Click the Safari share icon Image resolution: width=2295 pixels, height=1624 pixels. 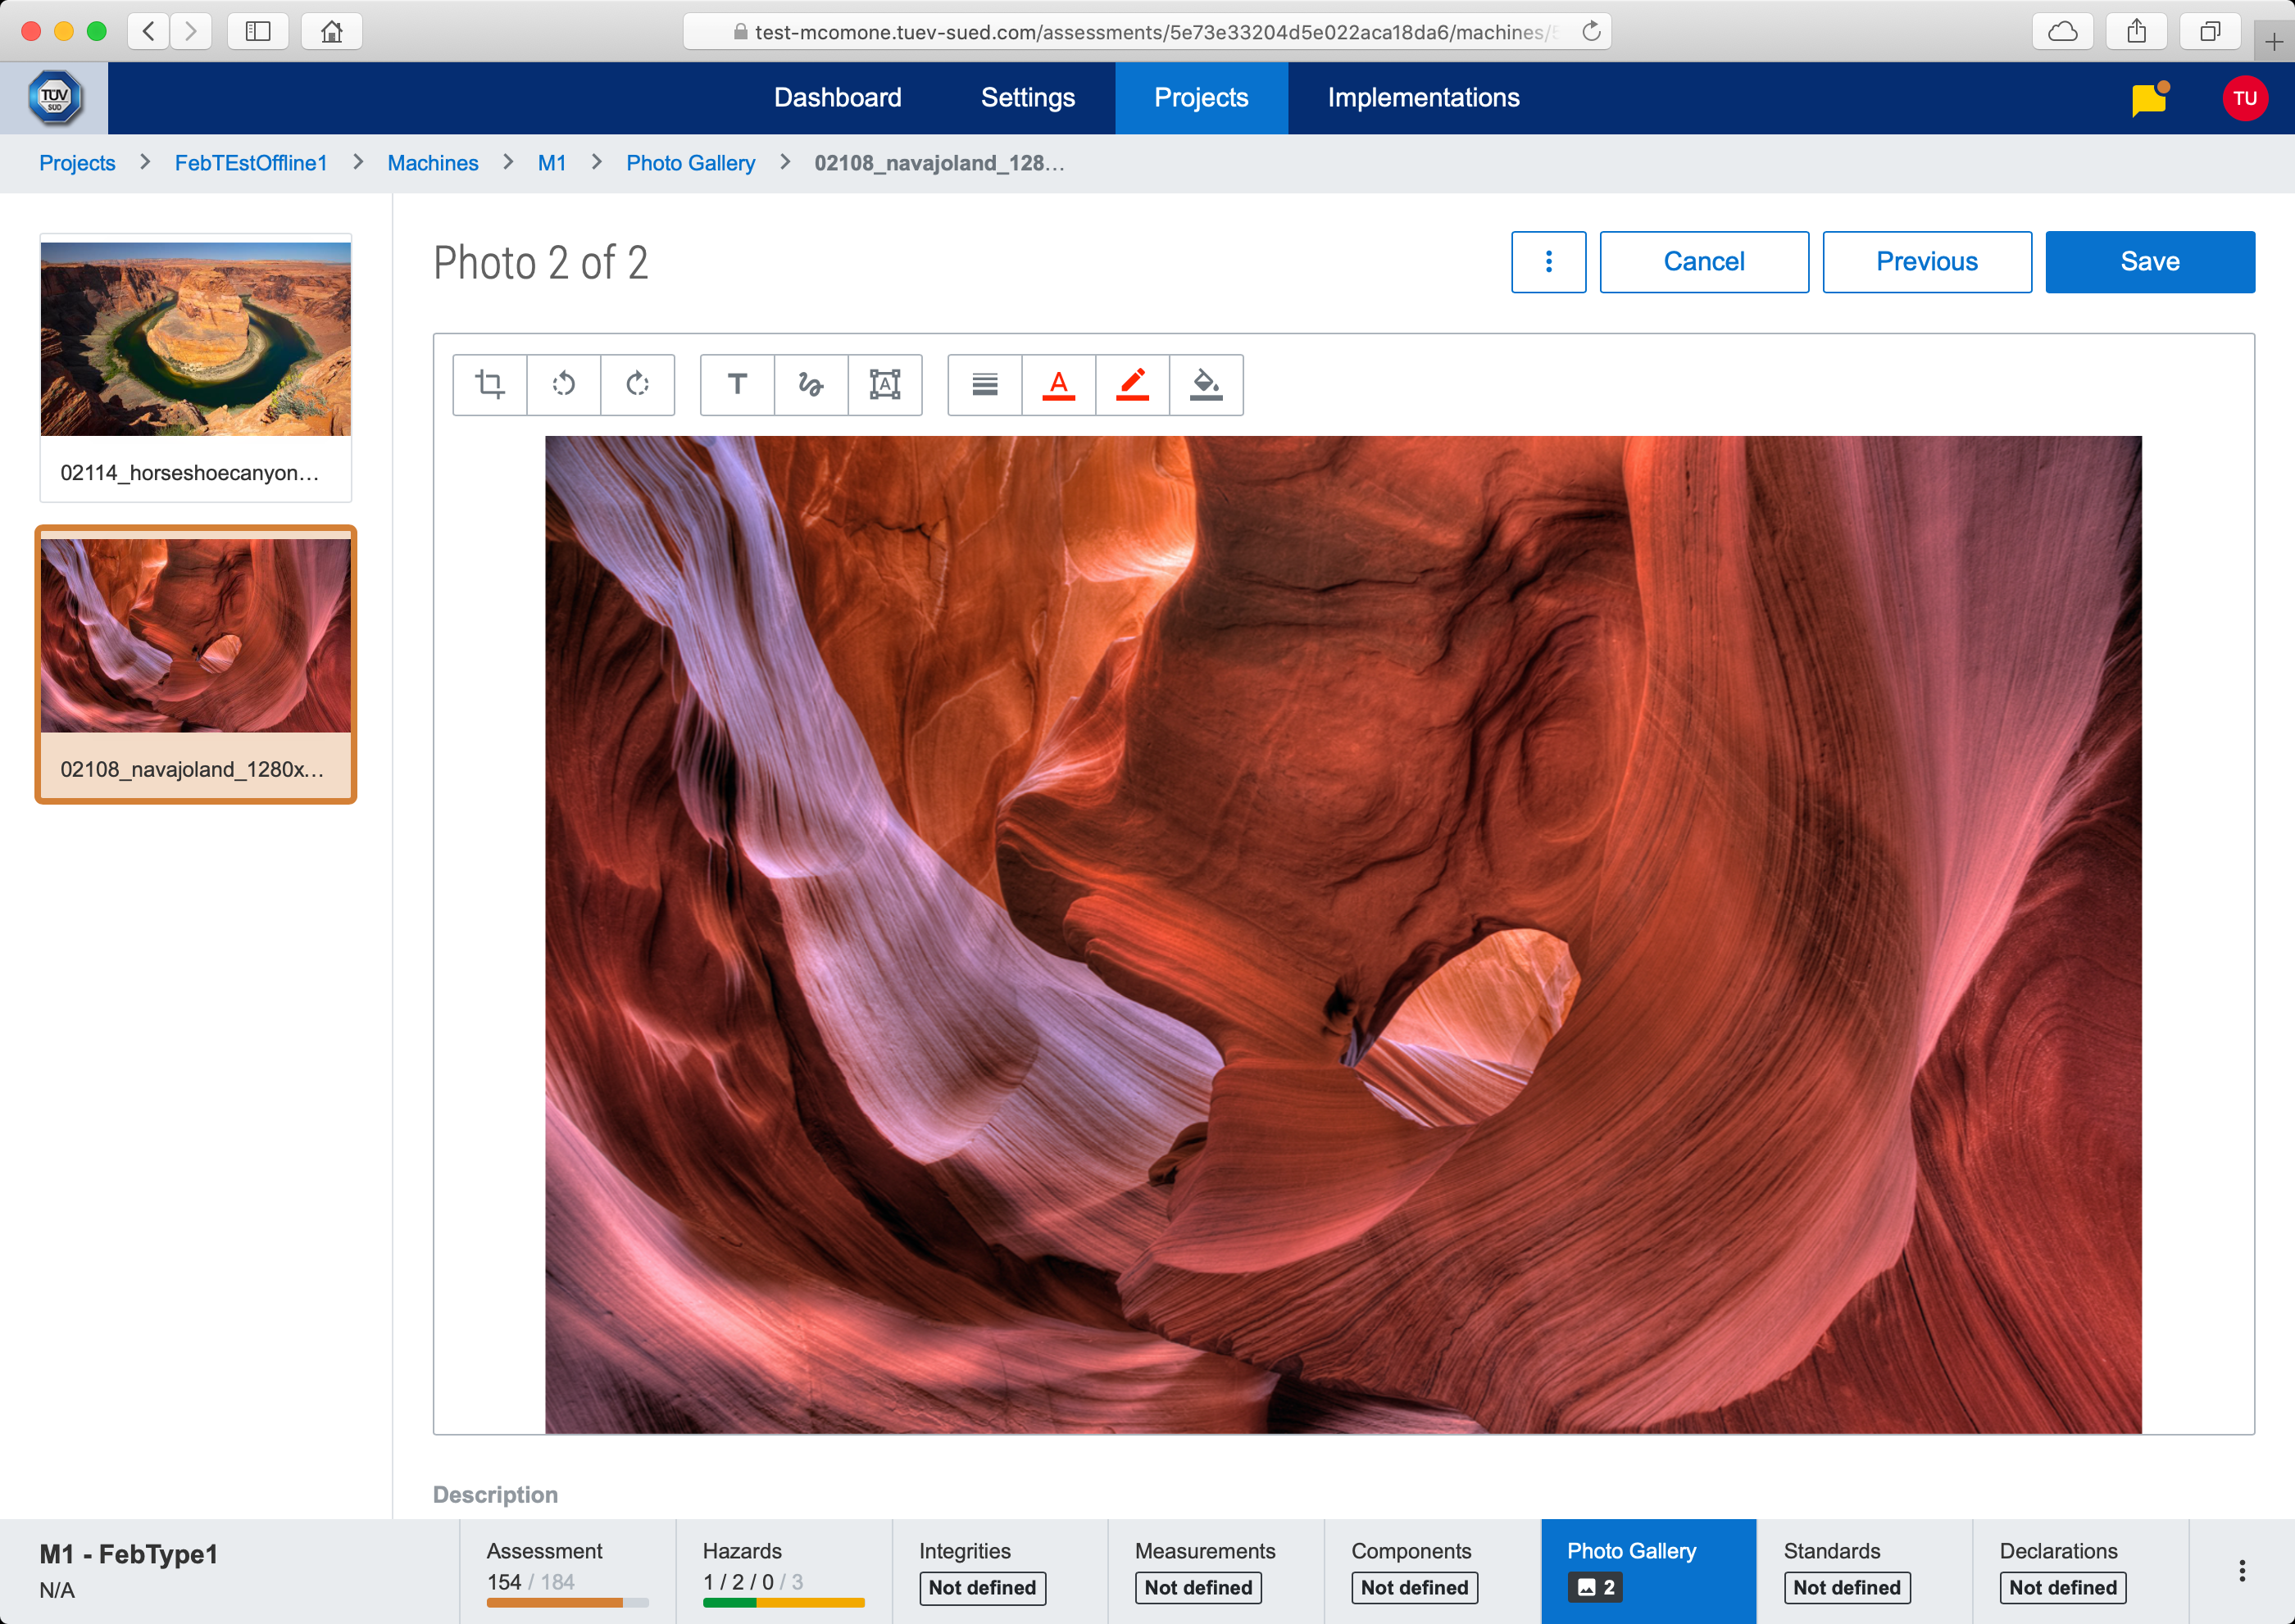[x=2136, y=32]
